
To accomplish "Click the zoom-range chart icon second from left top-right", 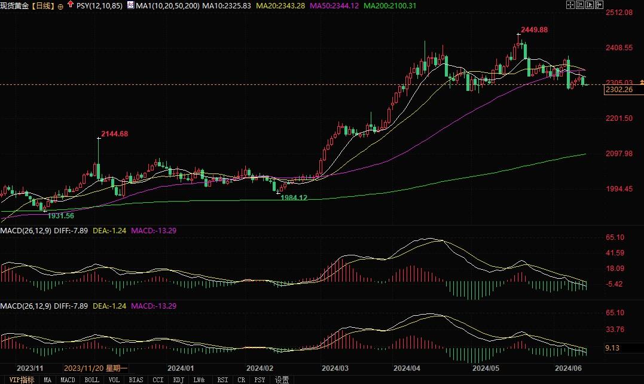I will pyautogui.click(x=579, y=4).
